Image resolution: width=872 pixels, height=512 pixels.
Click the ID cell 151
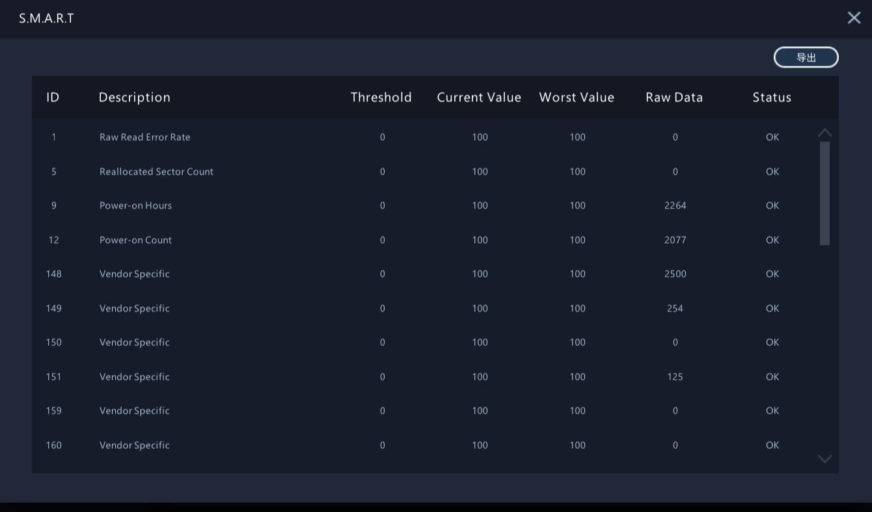53,377
